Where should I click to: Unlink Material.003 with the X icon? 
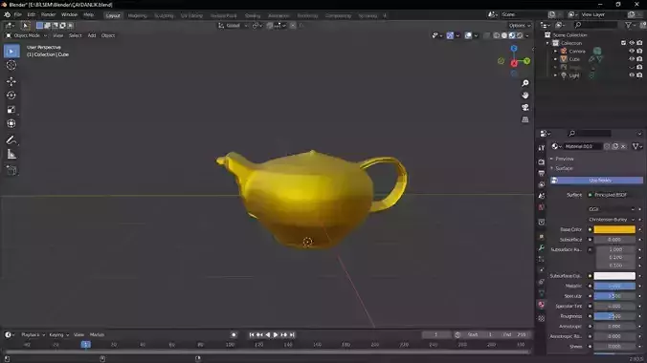click(x=623, y=146)
